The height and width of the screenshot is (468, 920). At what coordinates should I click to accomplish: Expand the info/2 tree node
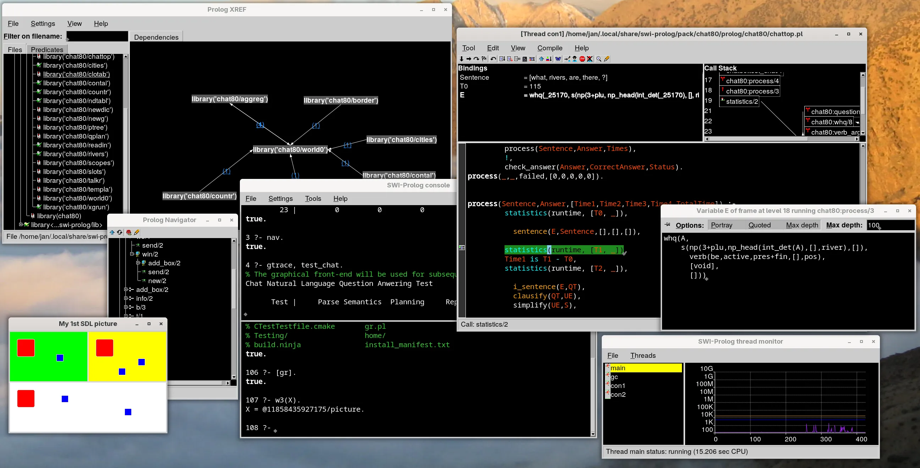[126, 298]
